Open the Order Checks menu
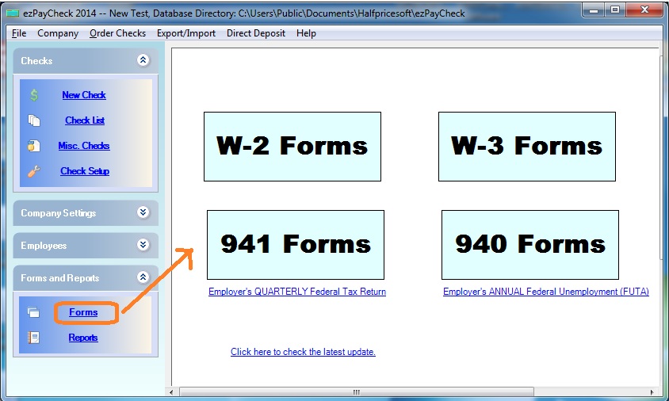The image size is (669, 401). [117, 33]
